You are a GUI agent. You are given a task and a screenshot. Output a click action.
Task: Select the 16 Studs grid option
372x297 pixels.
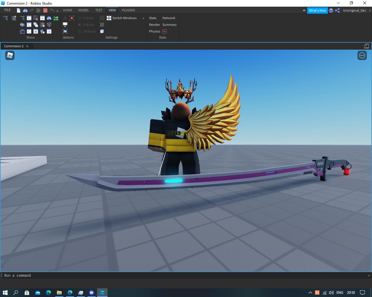[87, 31]
